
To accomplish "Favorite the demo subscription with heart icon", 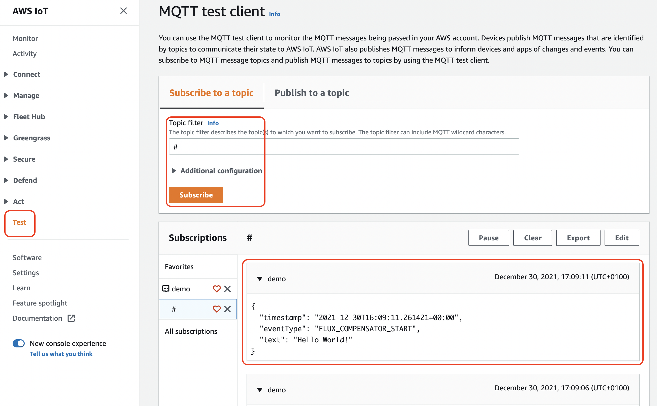I will (x=217, y=289).
